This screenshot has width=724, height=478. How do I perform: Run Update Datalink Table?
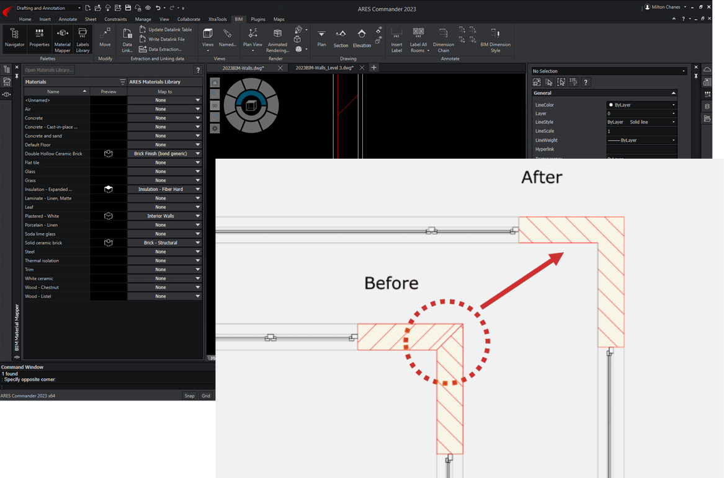coord(165,30)
